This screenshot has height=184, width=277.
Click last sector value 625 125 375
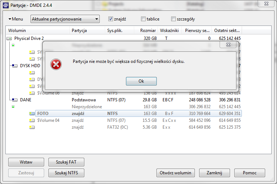point(230,127)
